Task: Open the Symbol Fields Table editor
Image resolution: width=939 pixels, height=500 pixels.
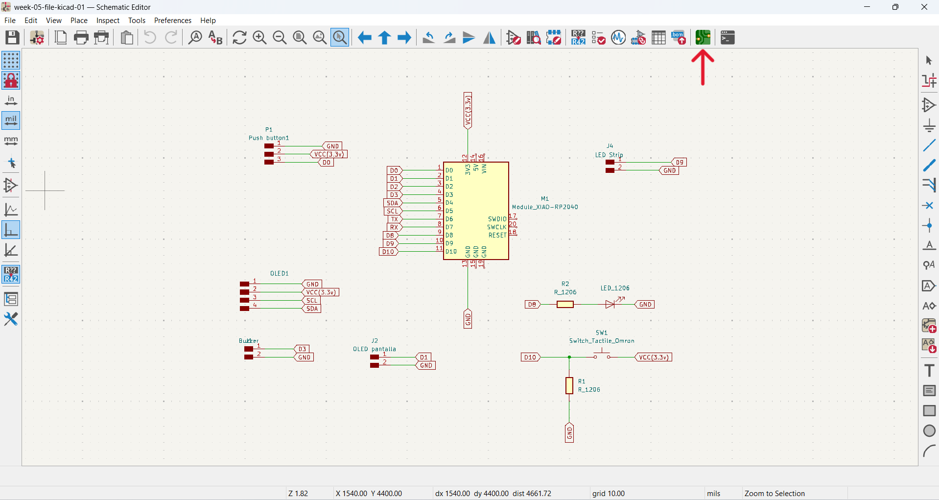Action: (x=658, y=37)
